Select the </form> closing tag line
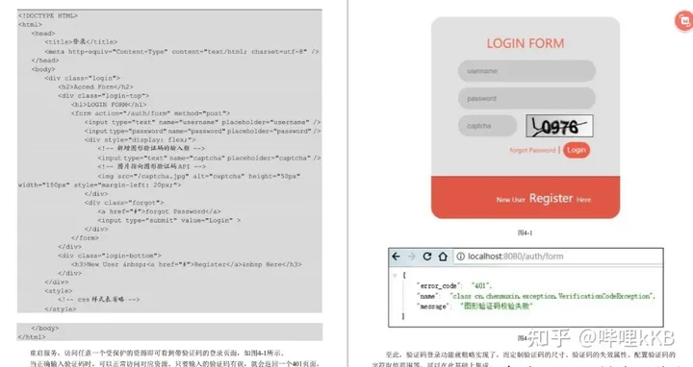693x367 pixels. point(85,237)
